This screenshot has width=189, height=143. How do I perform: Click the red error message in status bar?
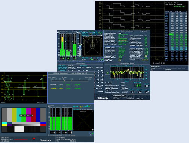pos(21,139)
